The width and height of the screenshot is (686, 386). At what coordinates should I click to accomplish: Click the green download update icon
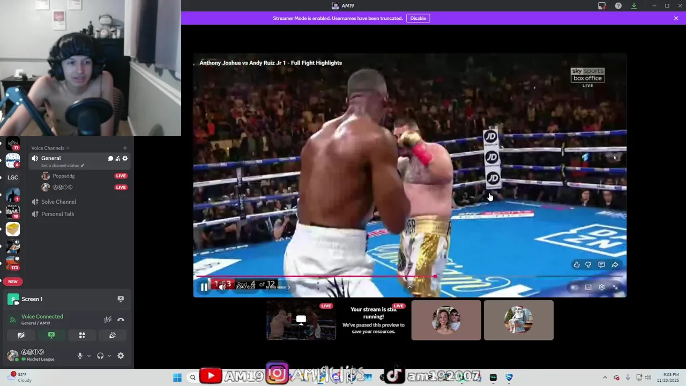coord(634,6)
